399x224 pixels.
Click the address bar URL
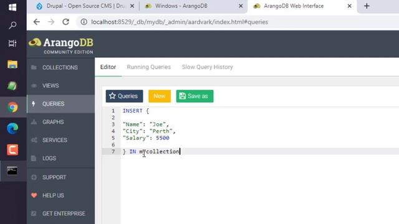point(180,22)
